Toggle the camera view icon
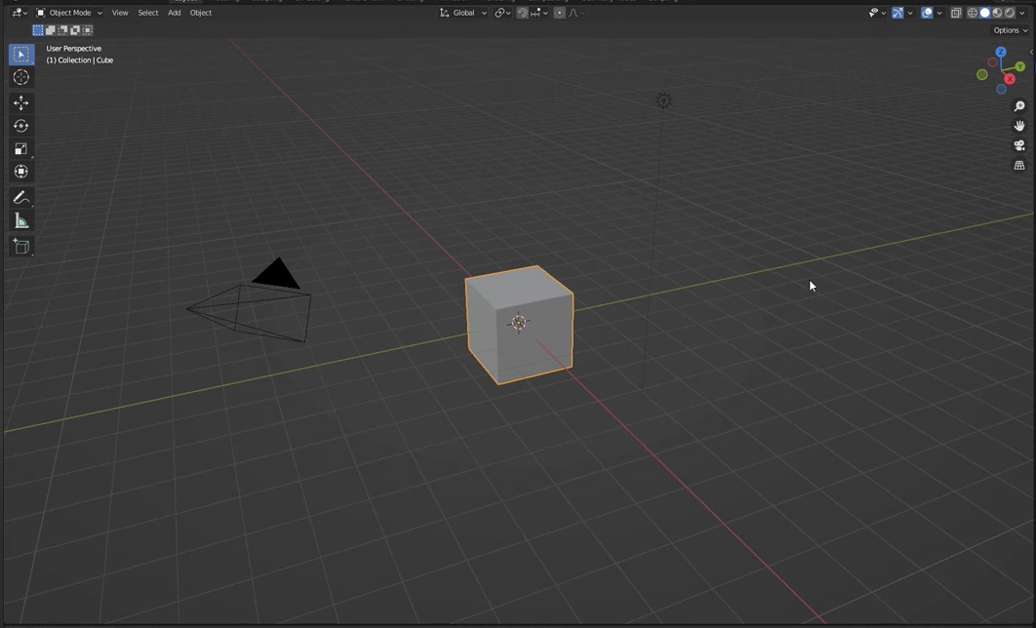1036x628 pixels. tap(1019, 146)
